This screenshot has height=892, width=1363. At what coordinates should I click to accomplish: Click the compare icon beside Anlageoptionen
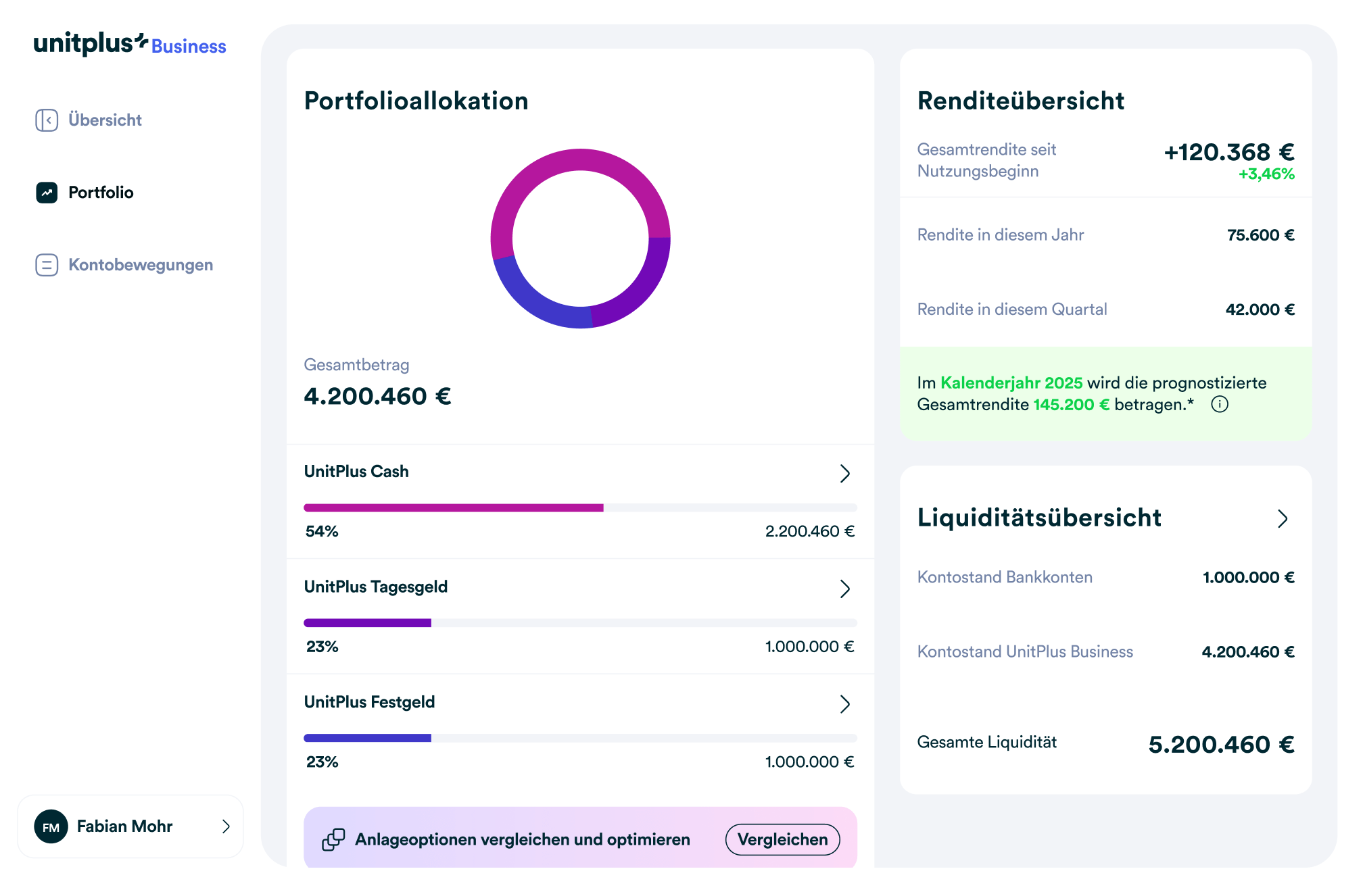(333, 839)
